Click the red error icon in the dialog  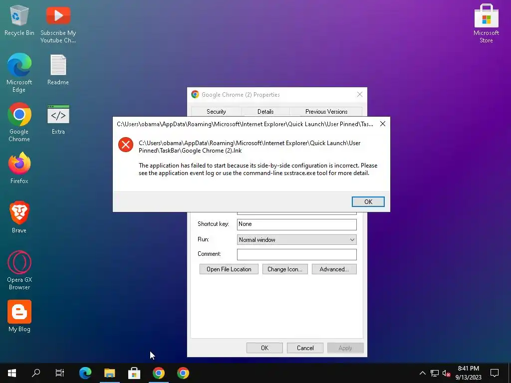pos(126,145)
